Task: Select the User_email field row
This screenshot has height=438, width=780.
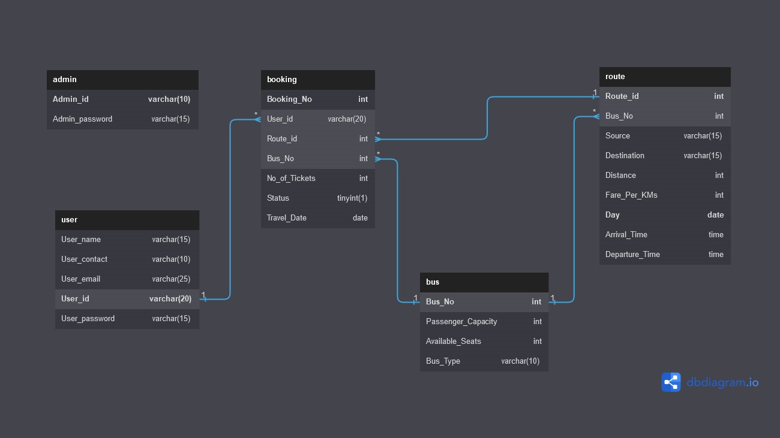Action: coord(127,279)
